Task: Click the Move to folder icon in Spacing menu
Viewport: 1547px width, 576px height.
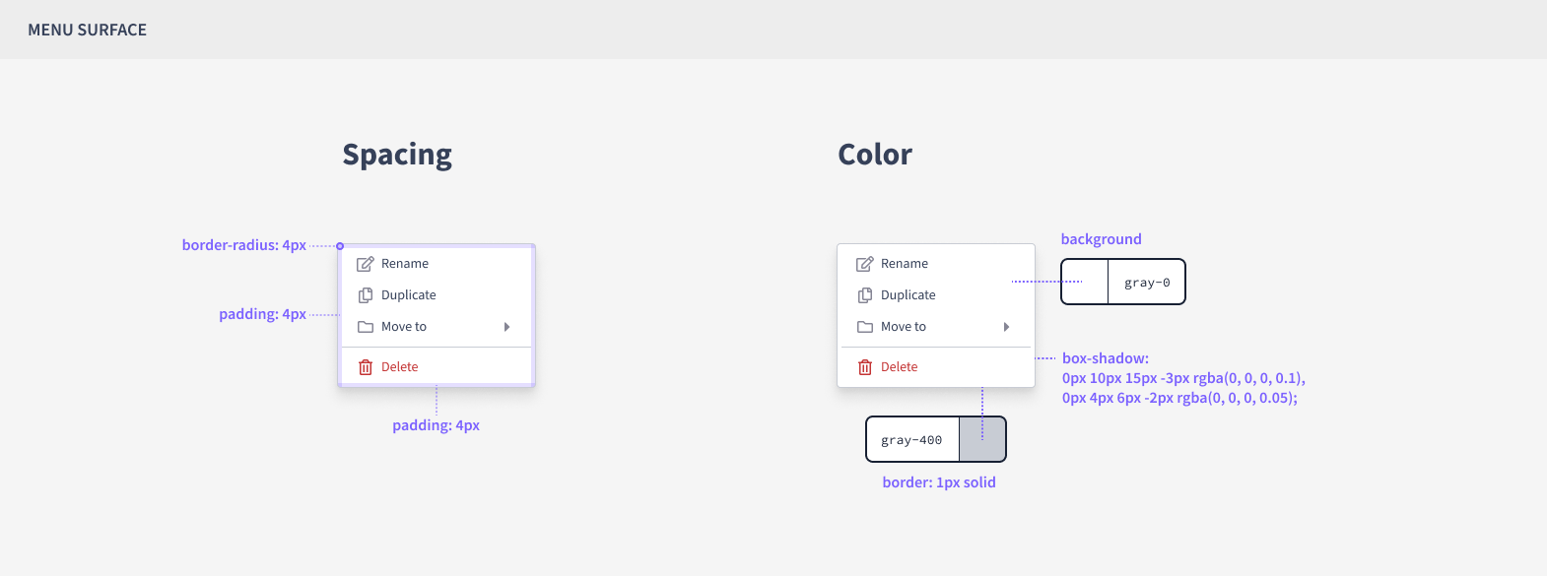Action: click(x=366, y=327)
